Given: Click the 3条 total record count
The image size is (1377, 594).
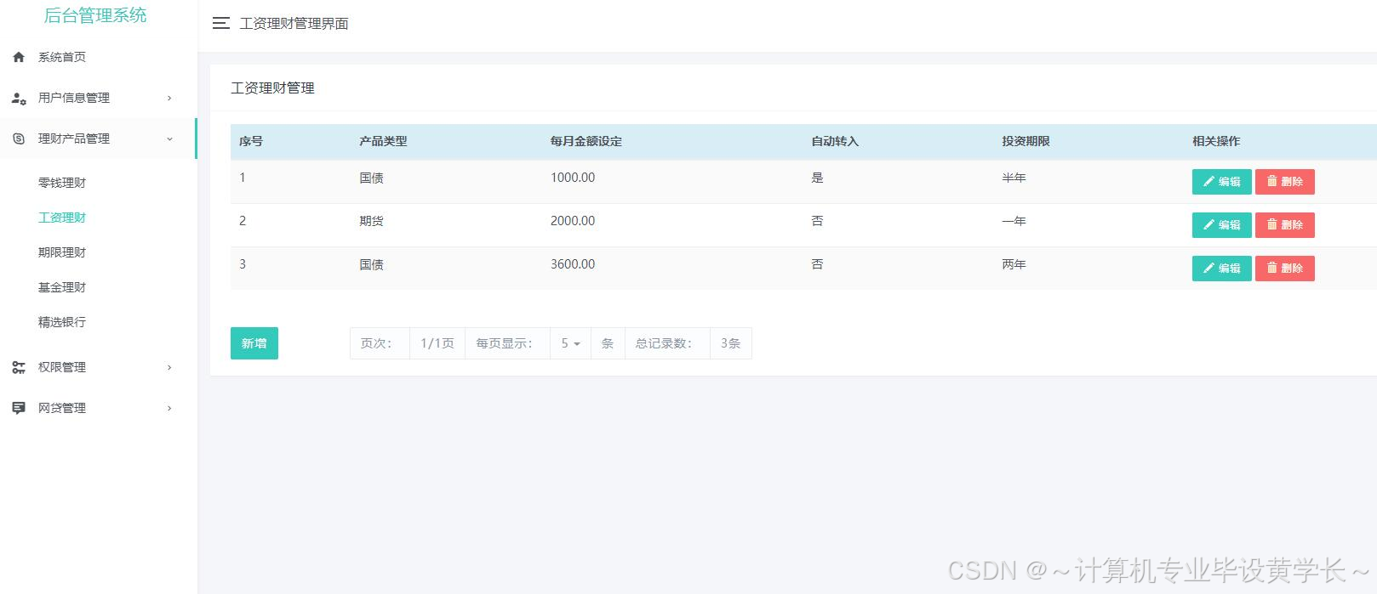Looking at the screenshot, I should pyautogui.click(x=731, y=343).
